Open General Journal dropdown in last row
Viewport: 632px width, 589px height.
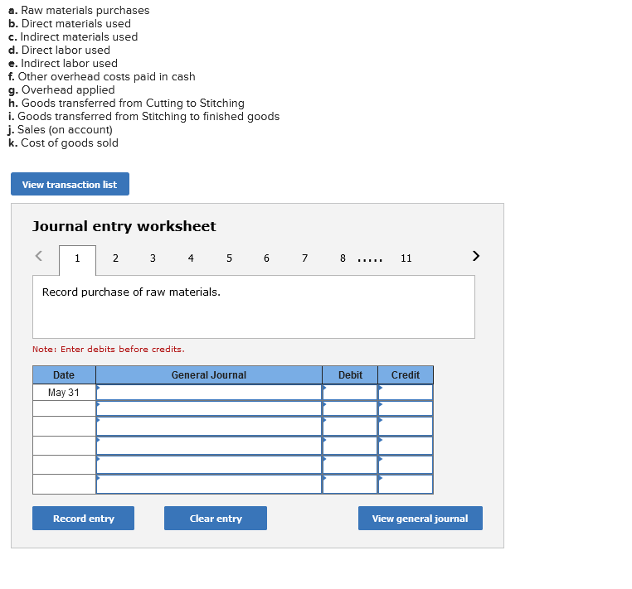[209, 485]
